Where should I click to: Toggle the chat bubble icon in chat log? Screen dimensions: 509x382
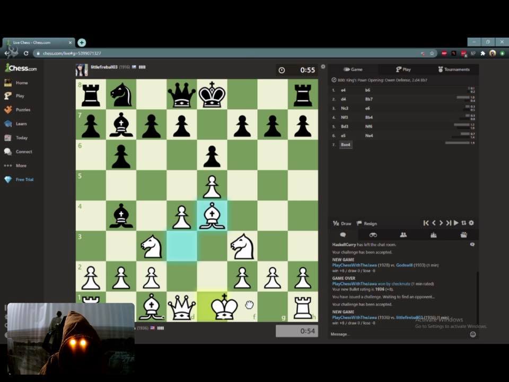click(x=472, y=245)
